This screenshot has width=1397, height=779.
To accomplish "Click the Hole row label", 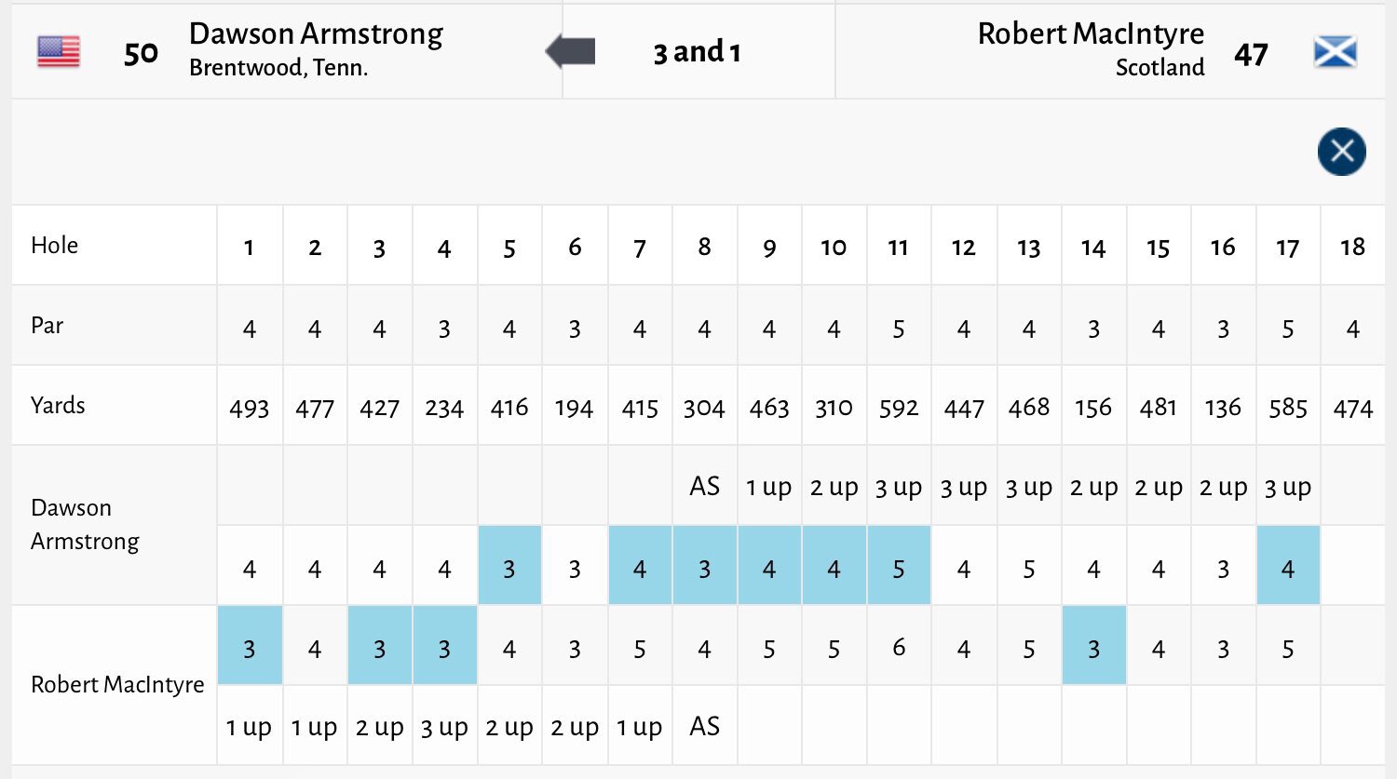I will (55, 246).
